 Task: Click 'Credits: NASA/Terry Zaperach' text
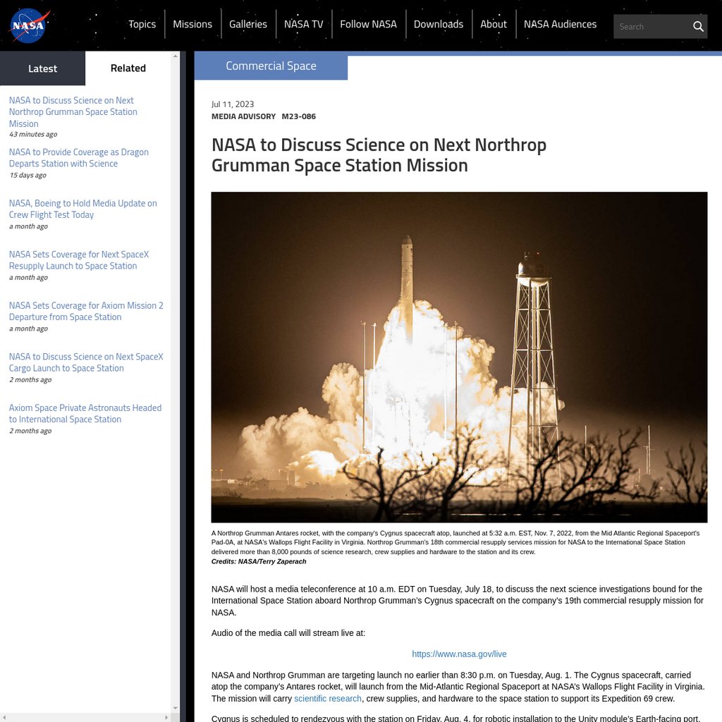(259, 561)
